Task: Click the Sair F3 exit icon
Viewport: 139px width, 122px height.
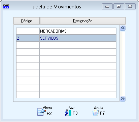Action: tap(68, 113)
